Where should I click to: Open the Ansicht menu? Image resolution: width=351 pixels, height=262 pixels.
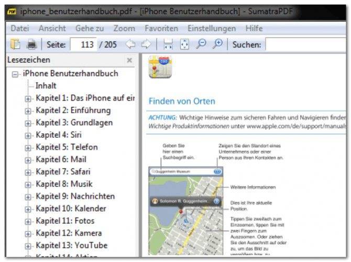(x=52, y=28)
